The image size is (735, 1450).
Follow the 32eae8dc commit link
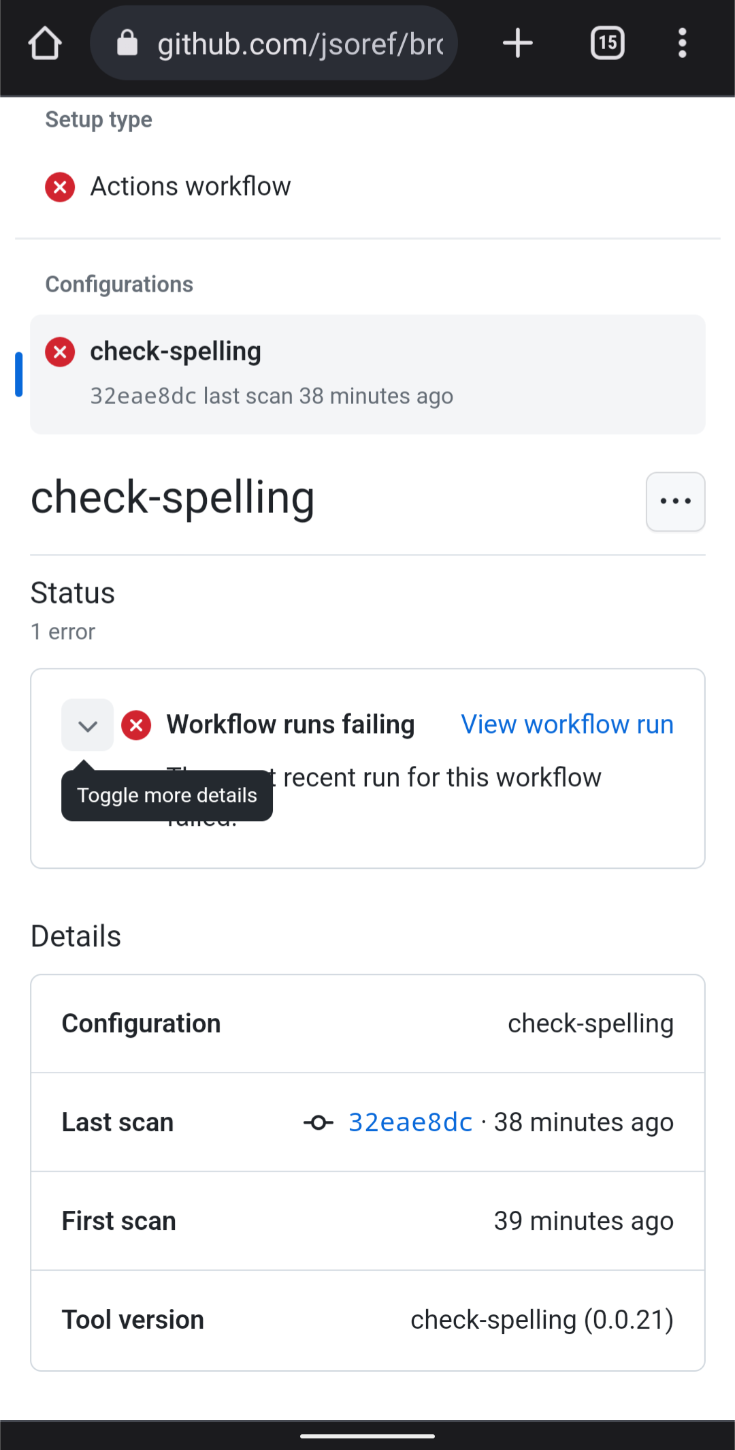tap(410, 1122)
